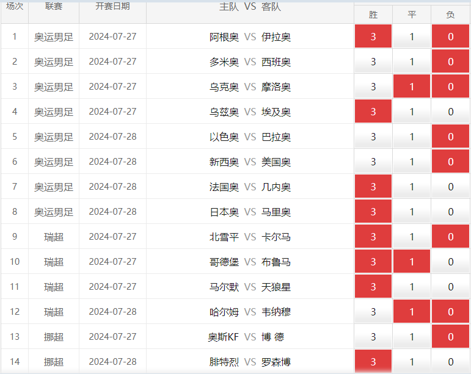The width and height of the screenshot is (471, 374).
Task: Select draw 1 for 法国奥 VS 几内奥
Action: tap(412, 187)
